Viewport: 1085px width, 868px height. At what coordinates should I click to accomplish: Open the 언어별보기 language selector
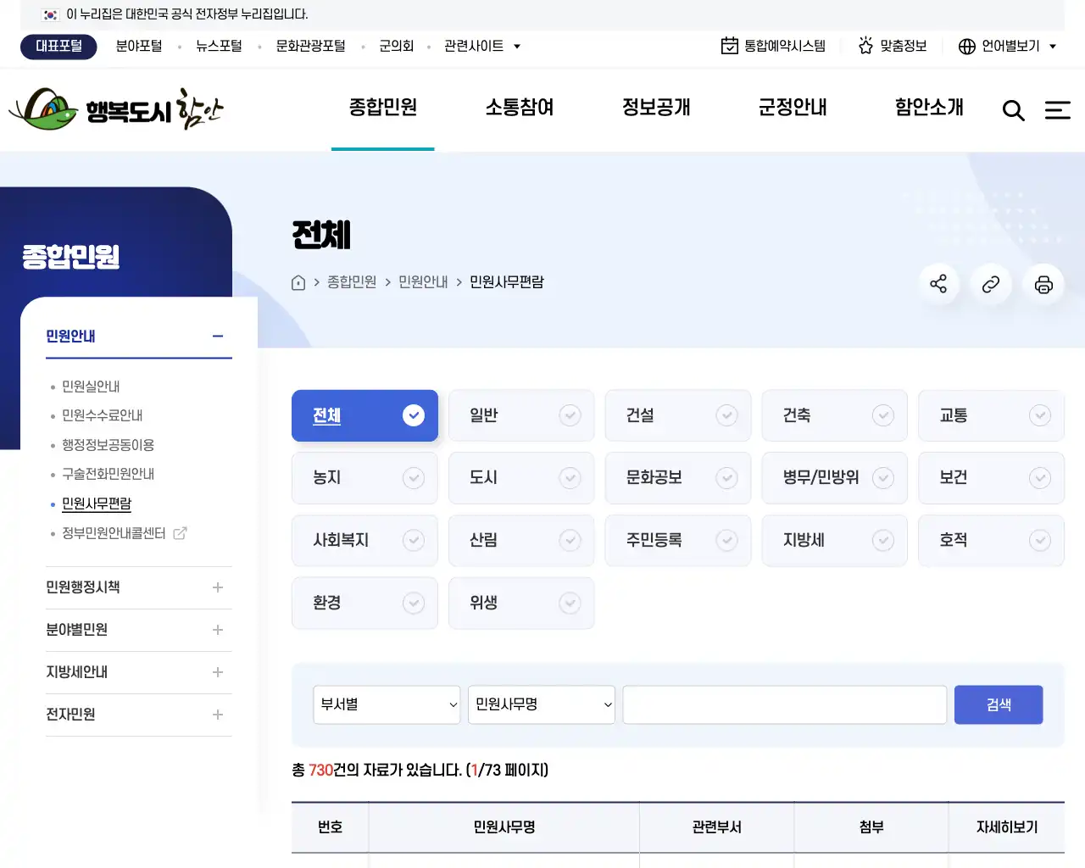(1008, 46)
